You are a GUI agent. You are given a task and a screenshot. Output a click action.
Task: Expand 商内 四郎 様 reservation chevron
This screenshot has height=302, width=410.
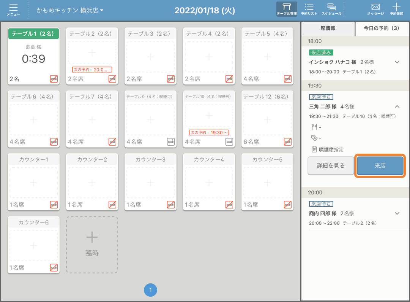click(397, 213)
